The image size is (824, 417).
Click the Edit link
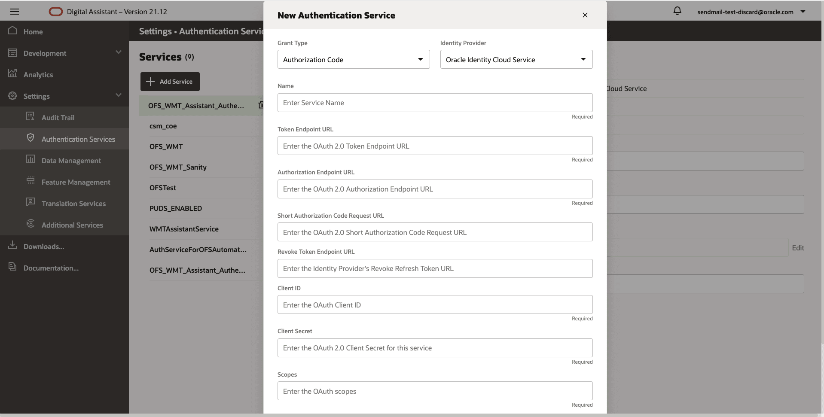pyautogui.click(x=798, y=247)
